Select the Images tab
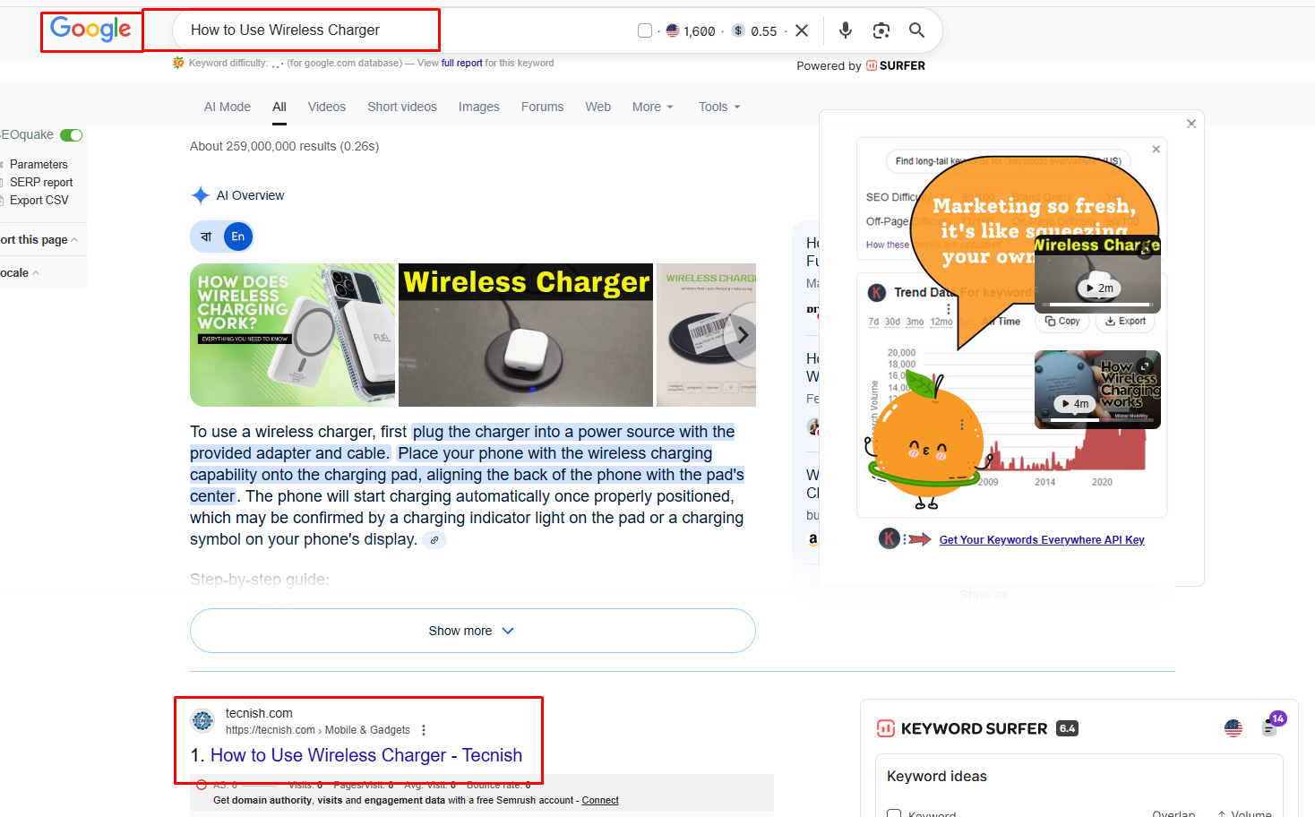 click(478, 107)
